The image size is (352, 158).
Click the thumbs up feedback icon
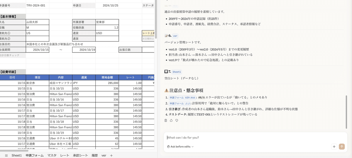click(171, 120)
